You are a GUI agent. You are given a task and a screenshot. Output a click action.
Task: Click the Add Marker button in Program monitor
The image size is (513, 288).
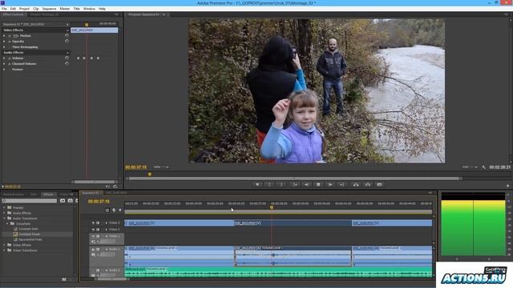(x=257, y=185)
